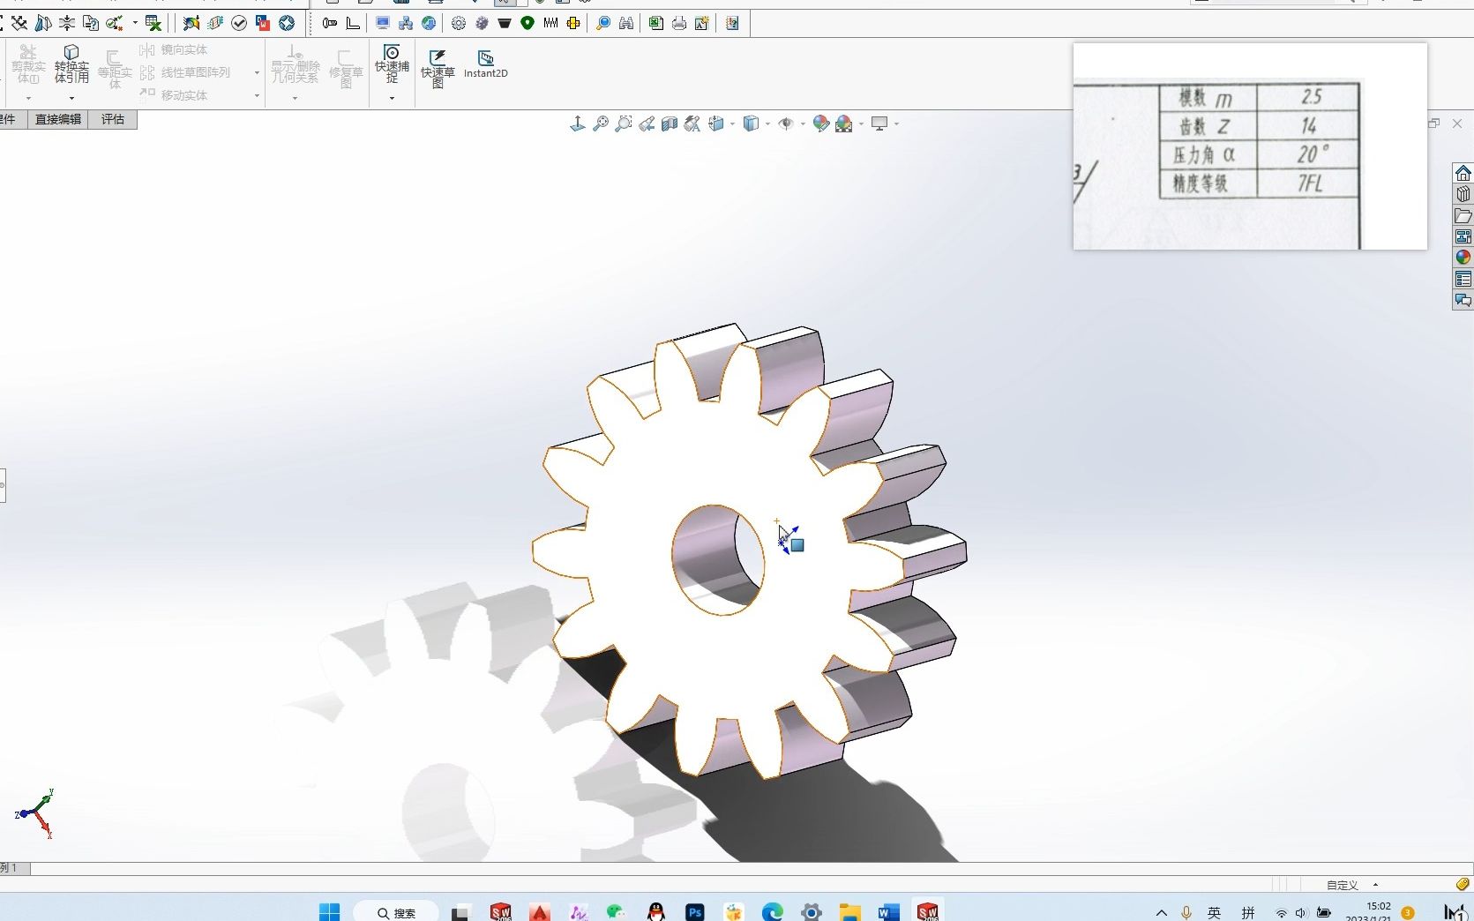Open Photoshop from the taskbar
The width and height of the screenshot is (1474, 921).
coord(695,912)
